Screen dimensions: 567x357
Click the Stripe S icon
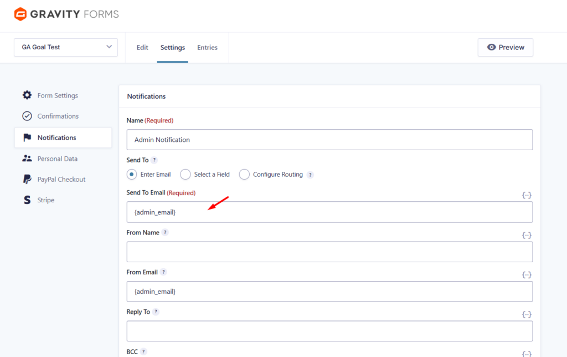[x=27, y=200]
